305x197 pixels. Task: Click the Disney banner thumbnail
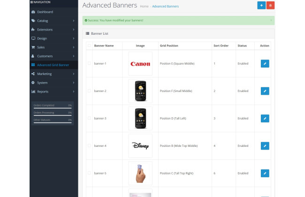point(140,146)
